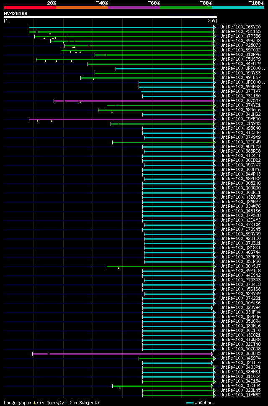Image resolution: width=268 pixels, height=406 pixels.
Task: Select the UniRef100_Q4C154 label
Action: pos(240,381)
